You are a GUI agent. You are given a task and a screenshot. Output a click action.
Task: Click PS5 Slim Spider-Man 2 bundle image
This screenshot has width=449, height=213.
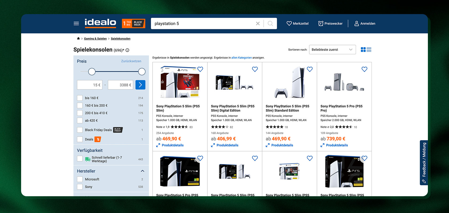click(x=180, y=83)
